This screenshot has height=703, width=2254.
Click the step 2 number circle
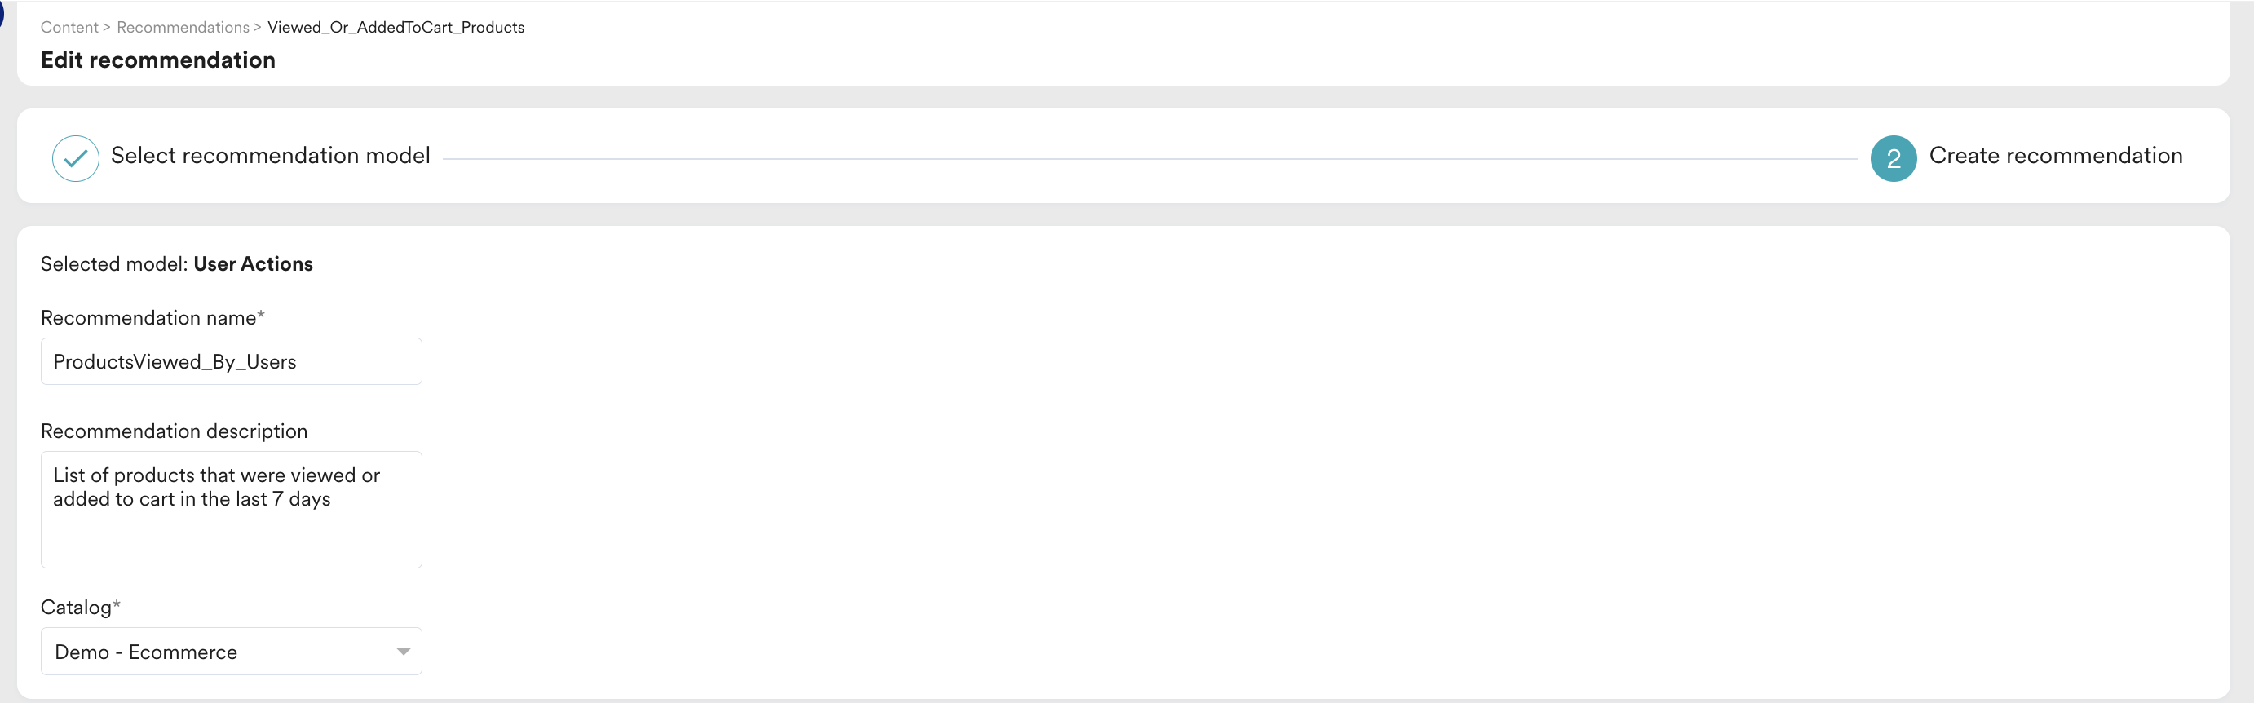pyautogui.click(x=1894, y=158)
